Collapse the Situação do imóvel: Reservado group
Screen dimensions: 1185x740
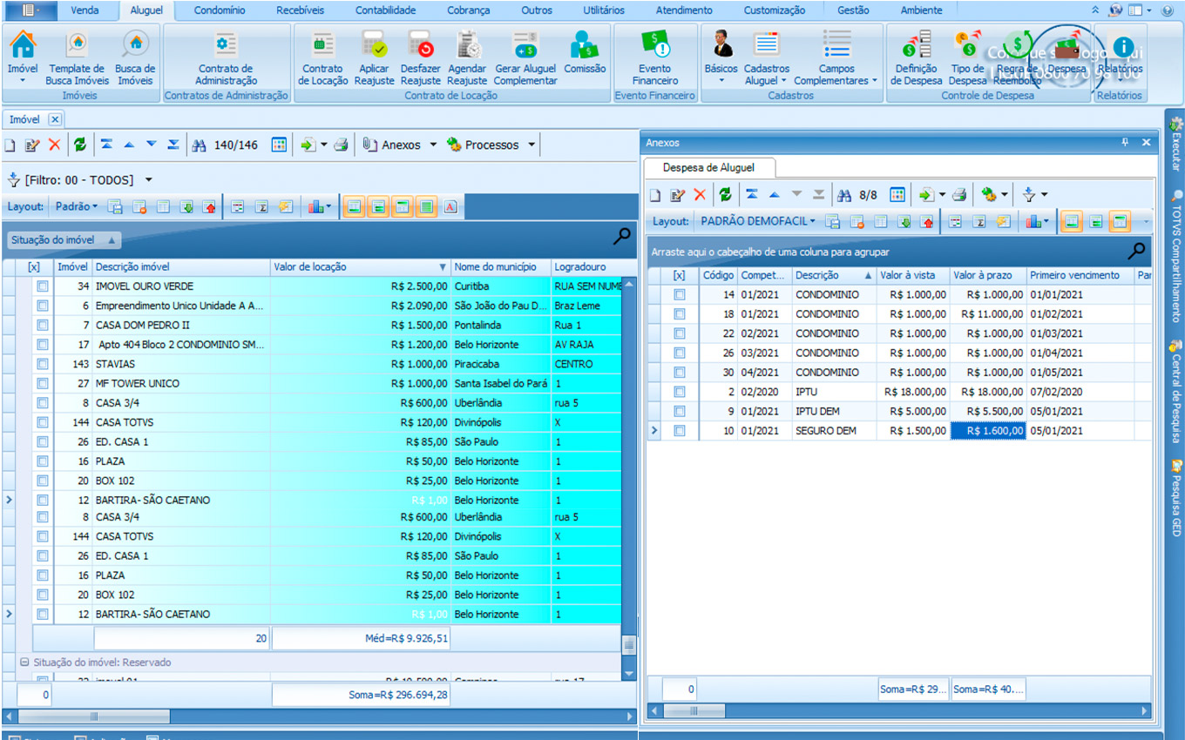click(x=24, y=663)
